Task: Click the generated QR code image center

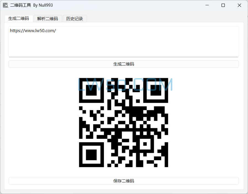Action: (x=123, y=122)
